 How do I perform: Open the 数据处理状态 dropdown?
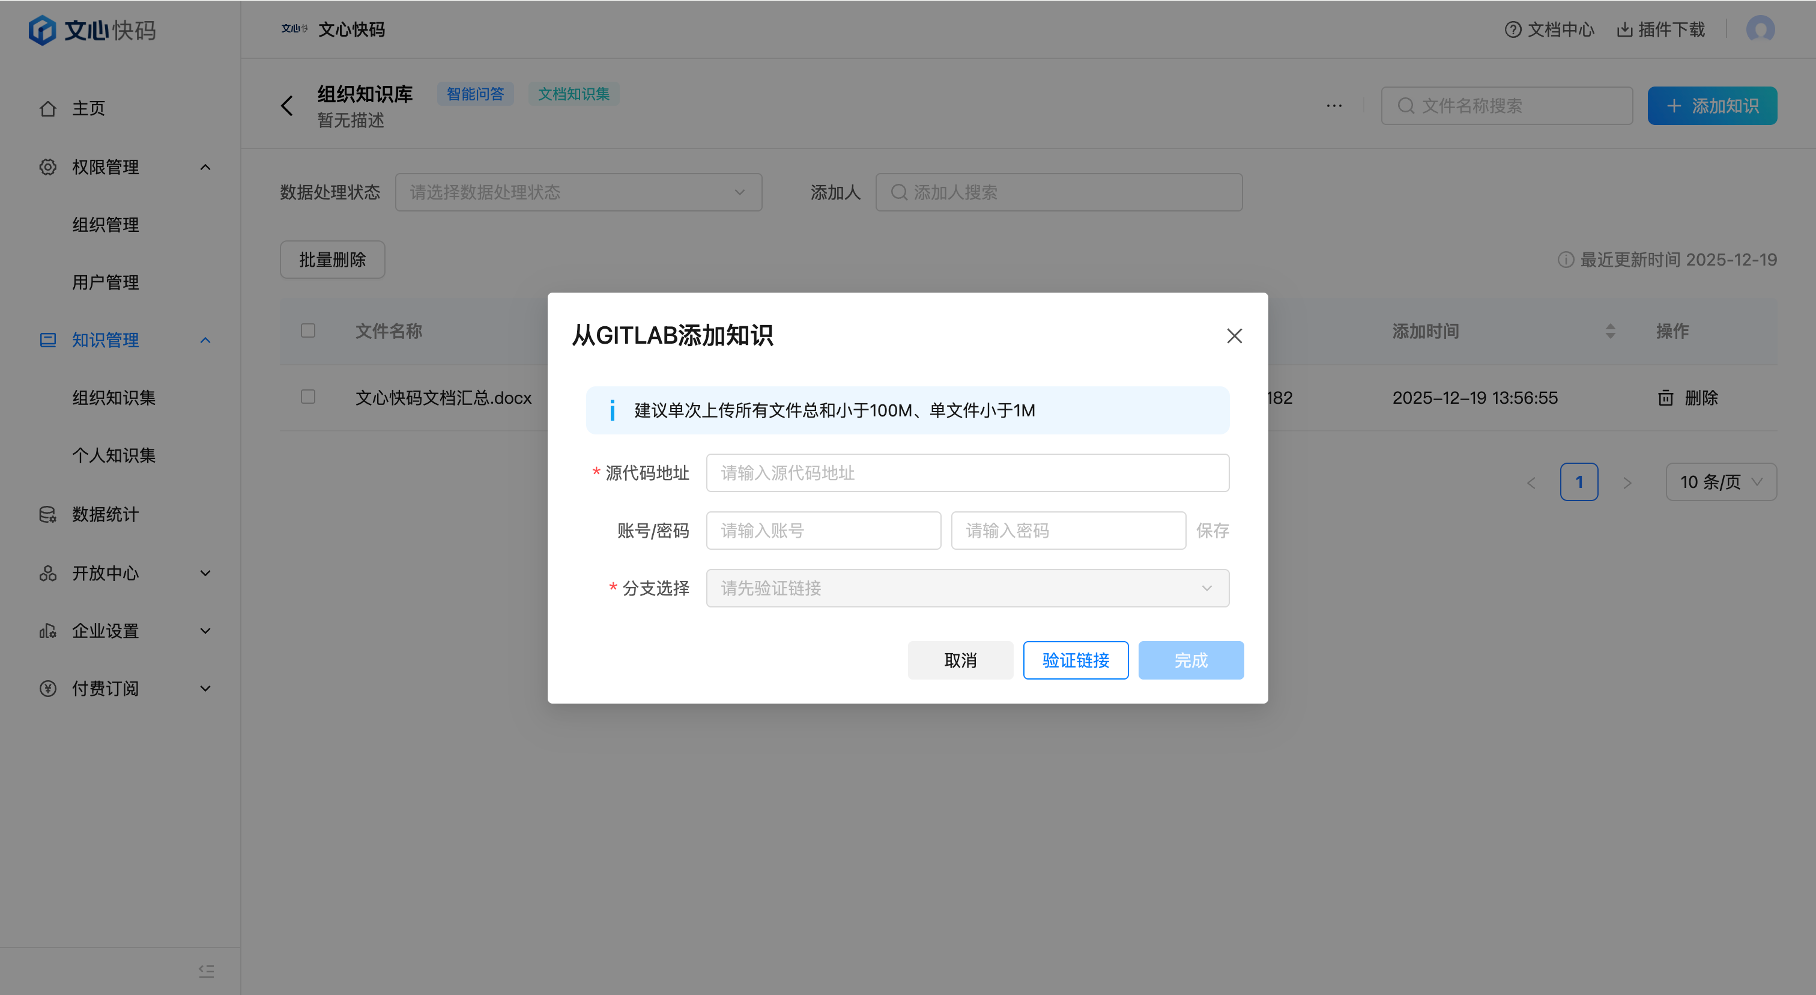tap(578, 192)
